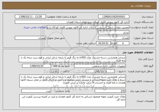
Task: Click the استان محل تحویل field همدان
Action: (114, 38)
